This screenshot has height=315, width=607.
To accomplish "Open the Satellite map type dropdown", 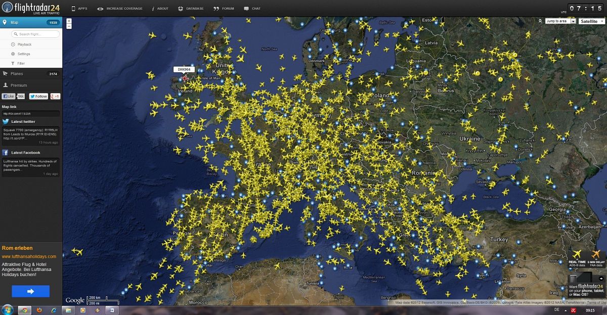I will click(x=591, y=21).
